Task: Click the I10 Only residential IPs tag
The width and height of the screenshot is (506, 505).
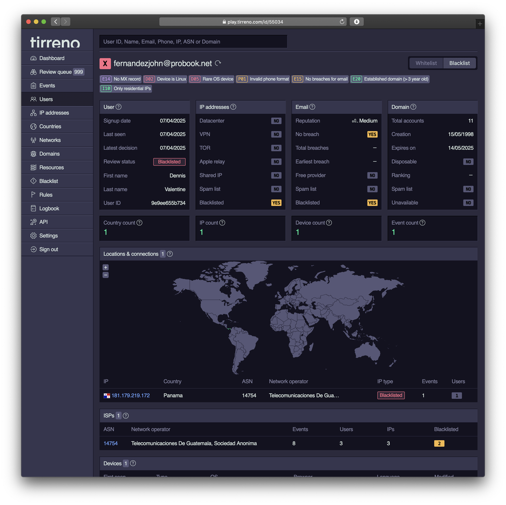Action: tap(126, 89)
